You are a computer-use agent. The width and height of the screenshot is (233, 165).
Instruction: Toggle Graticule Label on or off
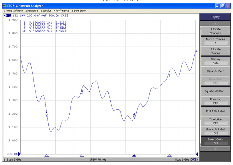(x=216, y=131)
